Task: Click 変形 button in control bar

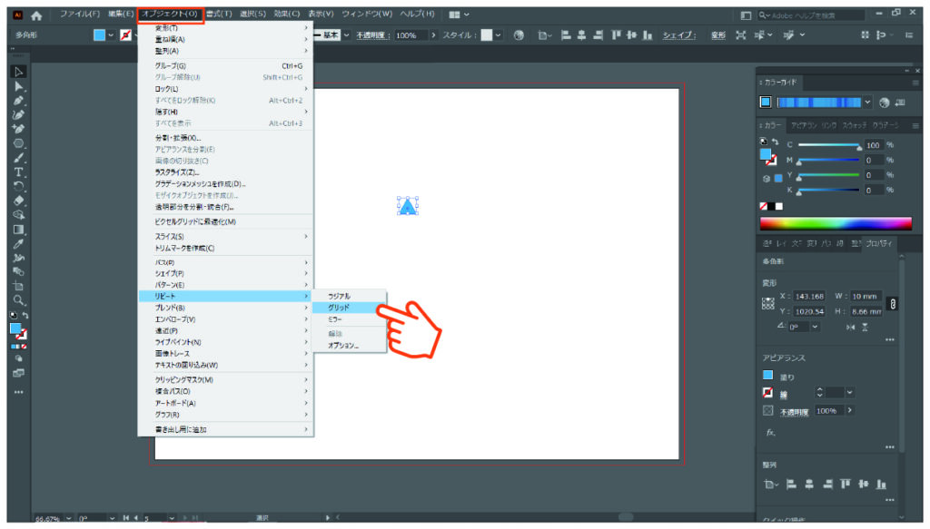Action: click(x=718, y=35)
